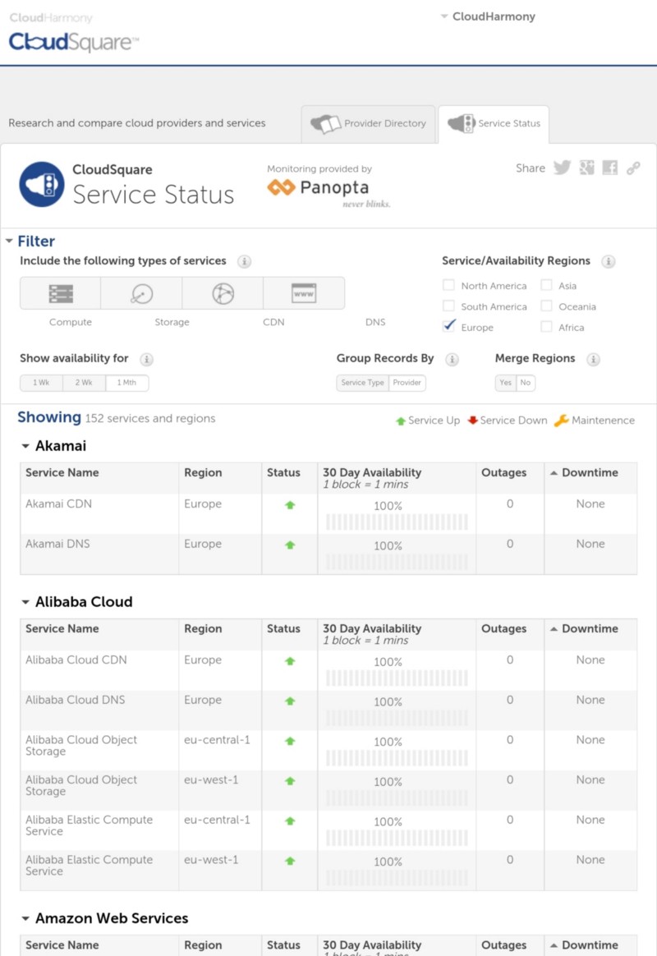This screenshot has height=956, width=657.
Task: Select the CDN service type icon
Action: pyautogui.click(x=223, y=293)
